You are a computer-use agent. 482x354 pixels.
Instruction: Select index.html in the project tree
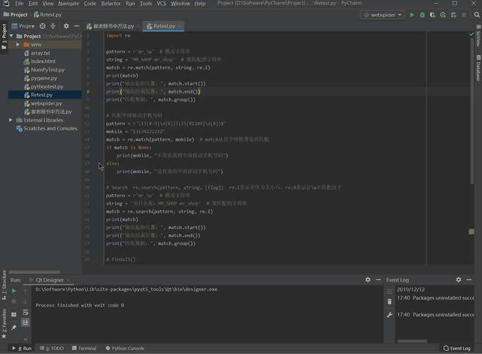[43, 61]
